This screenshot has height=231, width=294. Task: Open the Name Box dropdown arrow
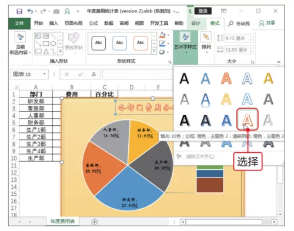[45, 74]
